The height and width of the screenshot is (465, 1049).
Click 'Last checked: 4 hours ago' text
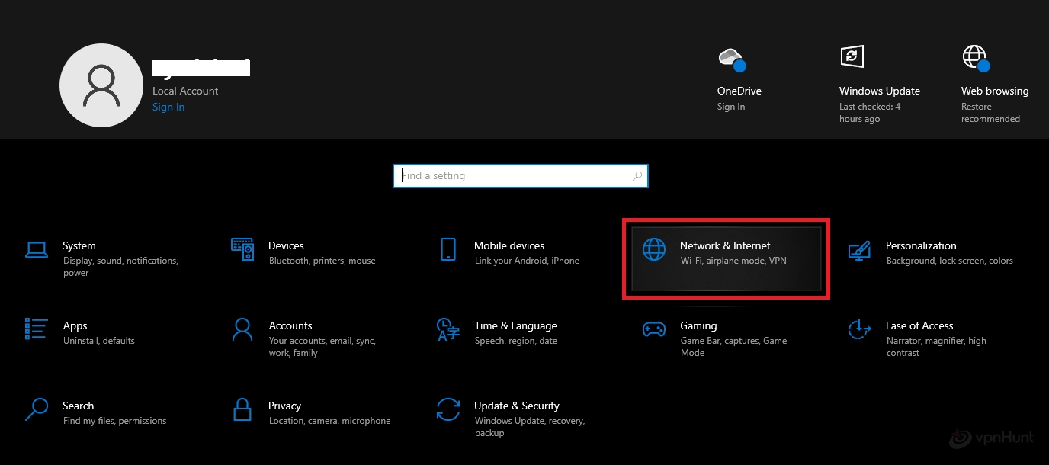pos(870,113)
